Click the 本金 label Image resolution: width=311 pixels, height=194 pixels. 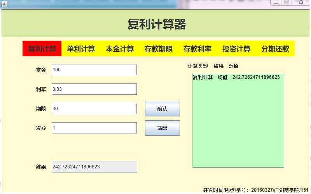(x=41, y=70)
